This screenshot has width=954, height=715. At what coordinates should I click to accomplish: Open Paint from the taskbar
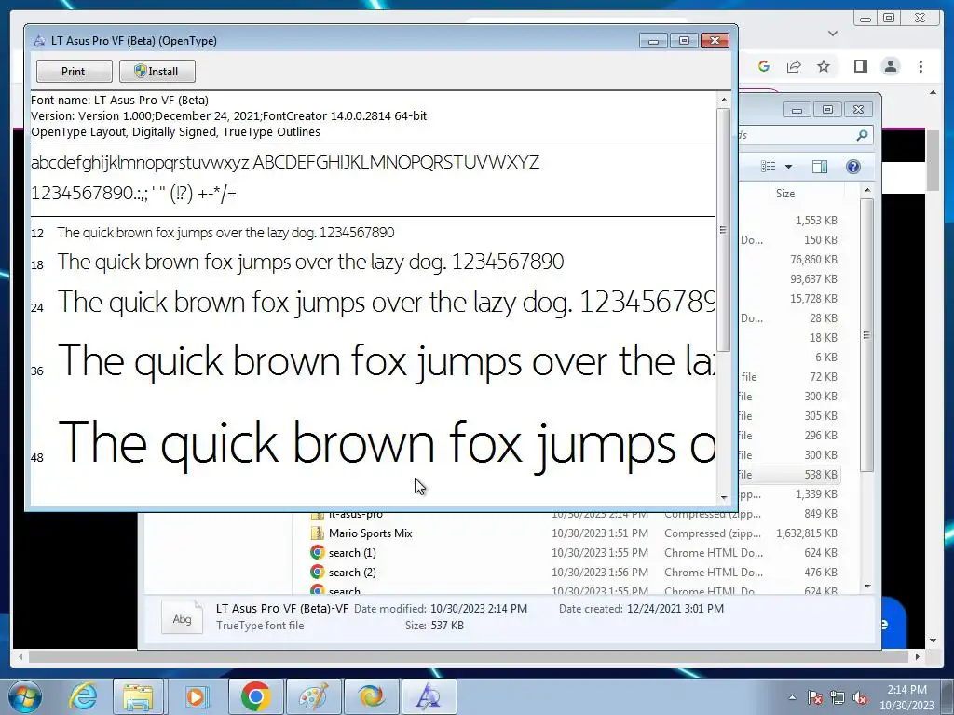click(313, 696)
